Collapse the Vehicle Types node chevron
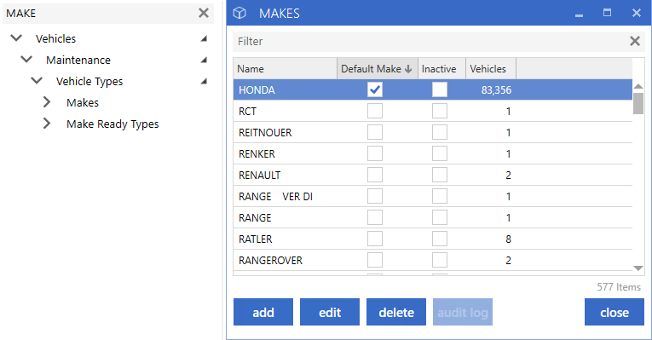 point(37,81)
